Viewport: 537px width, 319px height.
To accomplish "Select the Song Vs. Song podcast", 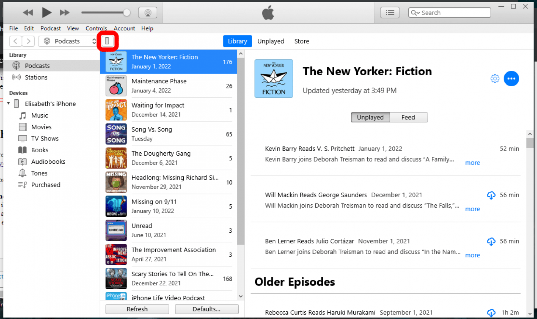I will pyautogui.click(x=169, y=134).
